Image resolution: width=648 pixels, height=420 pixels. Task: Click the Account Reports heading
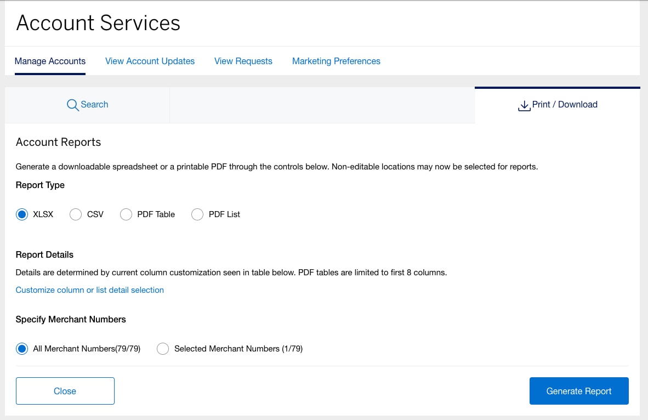click(x=58, y=142)
